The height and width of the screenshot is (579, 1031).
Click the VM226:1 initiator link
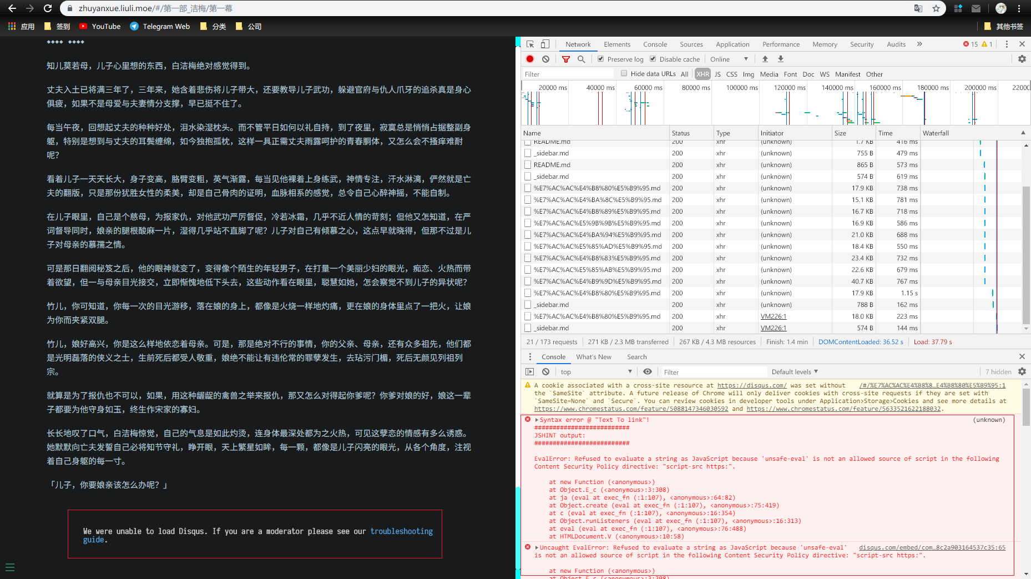[x=773, y=316]
